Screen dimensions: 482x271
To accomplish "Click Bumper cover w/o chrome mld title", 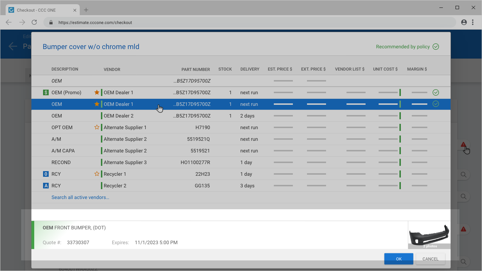I will click(91, 47).
